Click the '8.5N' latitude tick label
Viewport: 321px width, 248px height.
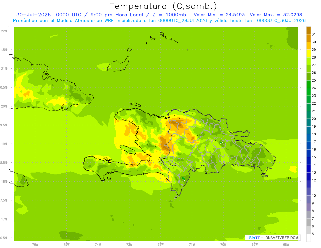tap(4, 163)
